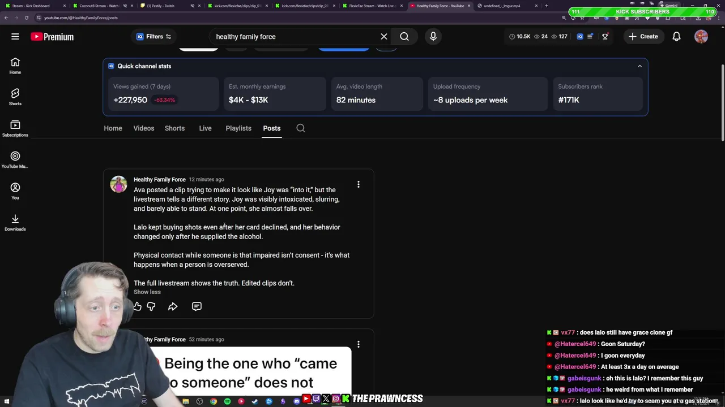Open the notifications bell
This screenshot has width=725, height=407.
tap(676, 37)
